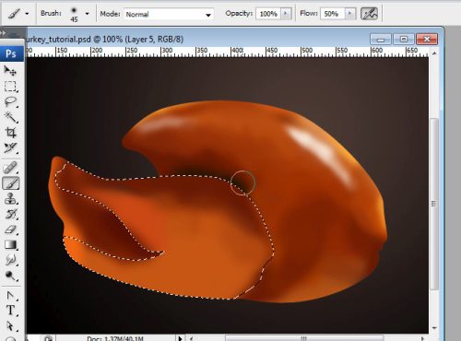Select the Brush tool in toolbox
Viewport: 461px width, 341px height.
pyautogui.click(x=11, y=183)
